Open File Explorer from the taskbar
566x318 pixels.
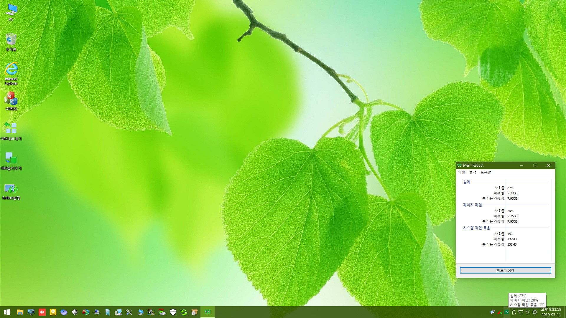click(x=20, y=312)
